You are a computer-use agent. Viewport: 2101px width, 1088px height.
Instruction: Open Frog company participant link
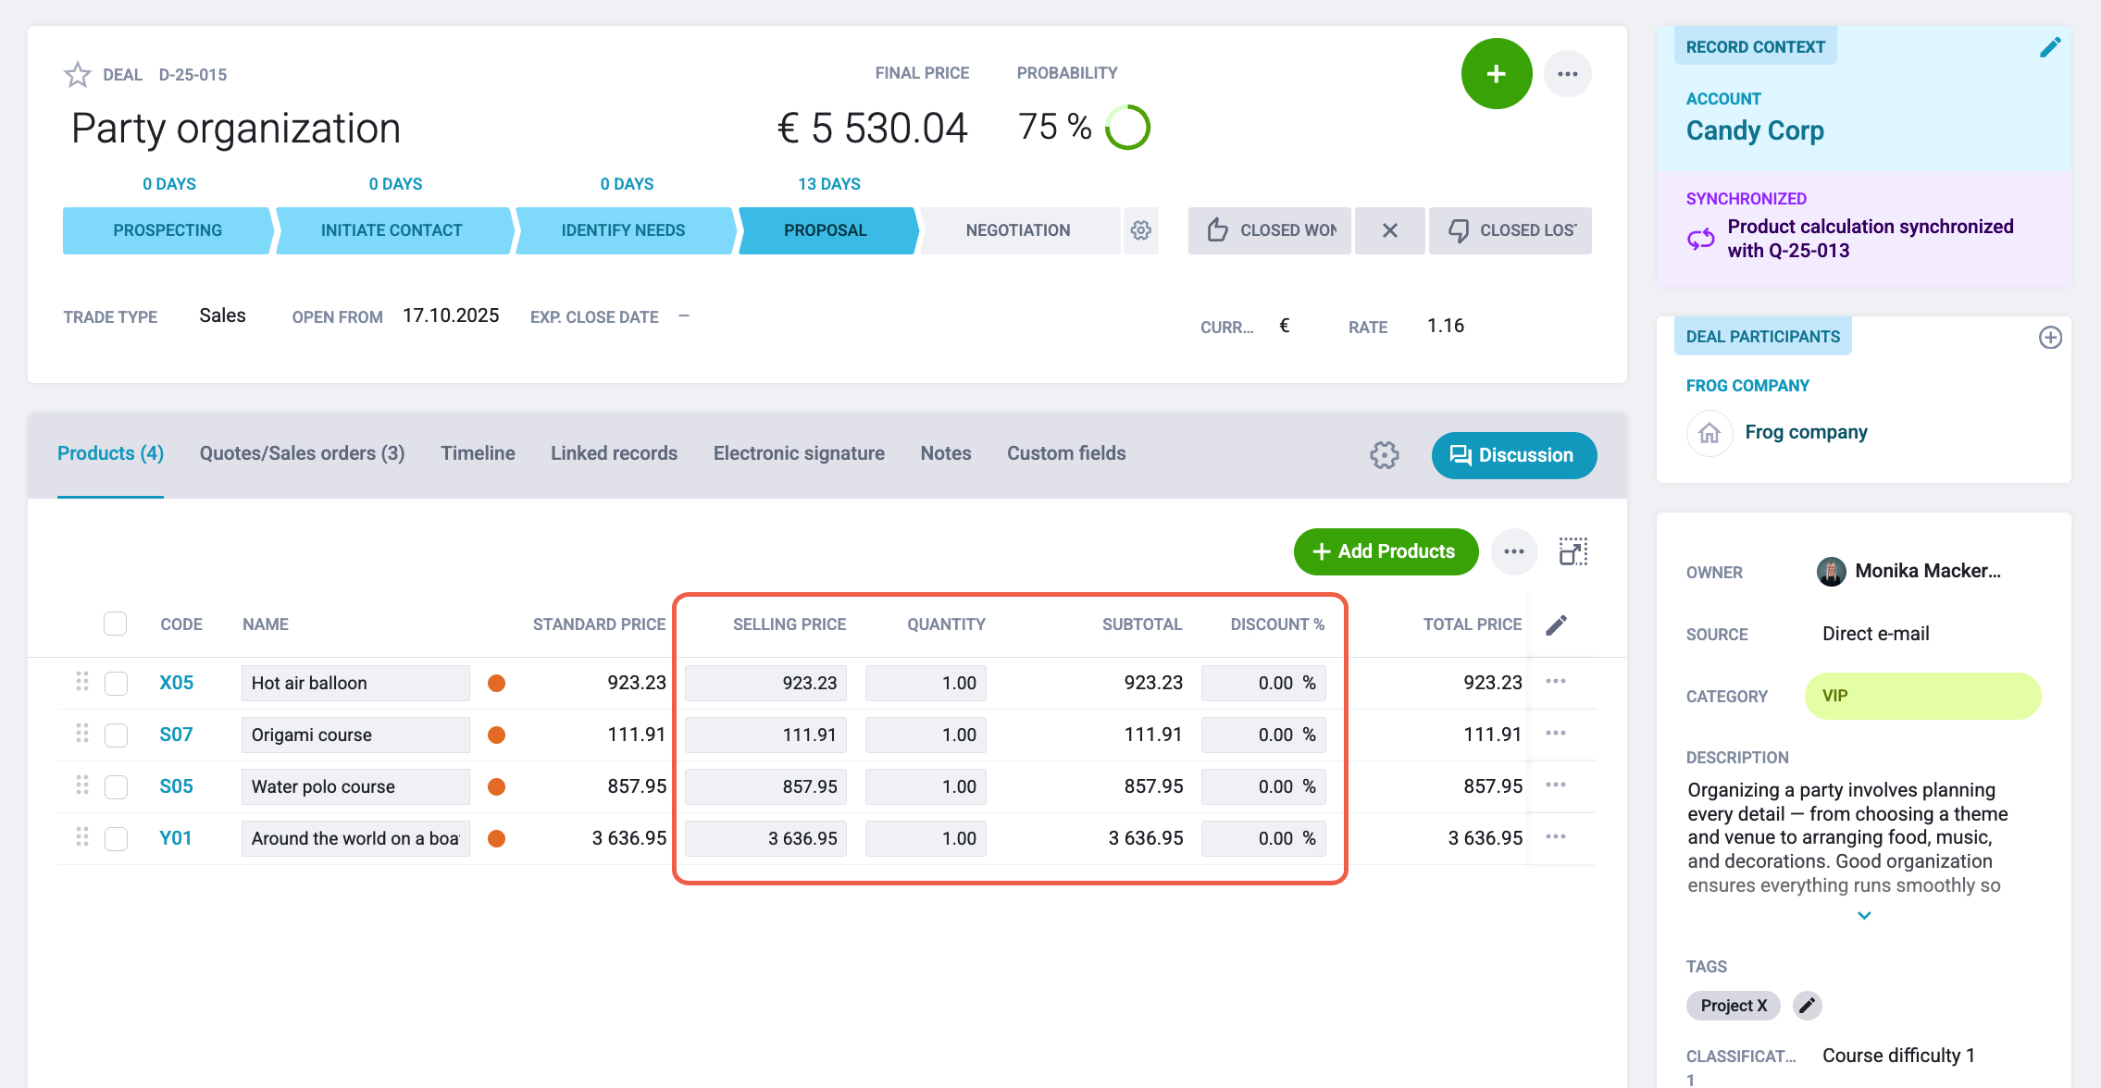coord(1806,433)
